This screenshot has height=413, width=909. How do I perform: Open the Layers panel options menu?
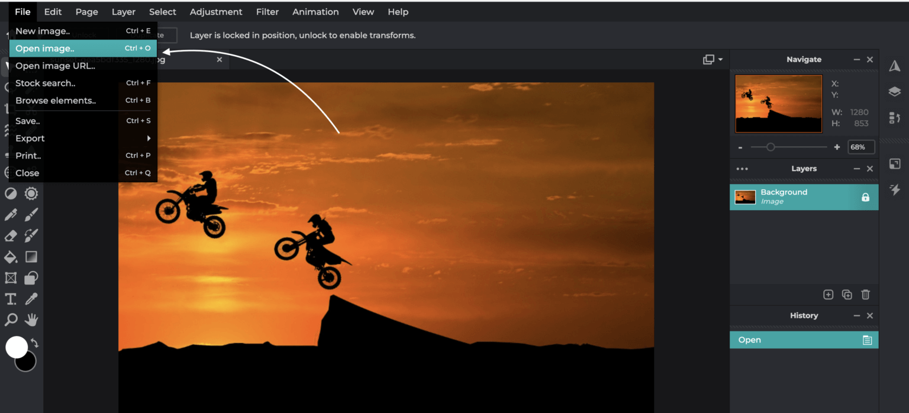tap(742, 169)
